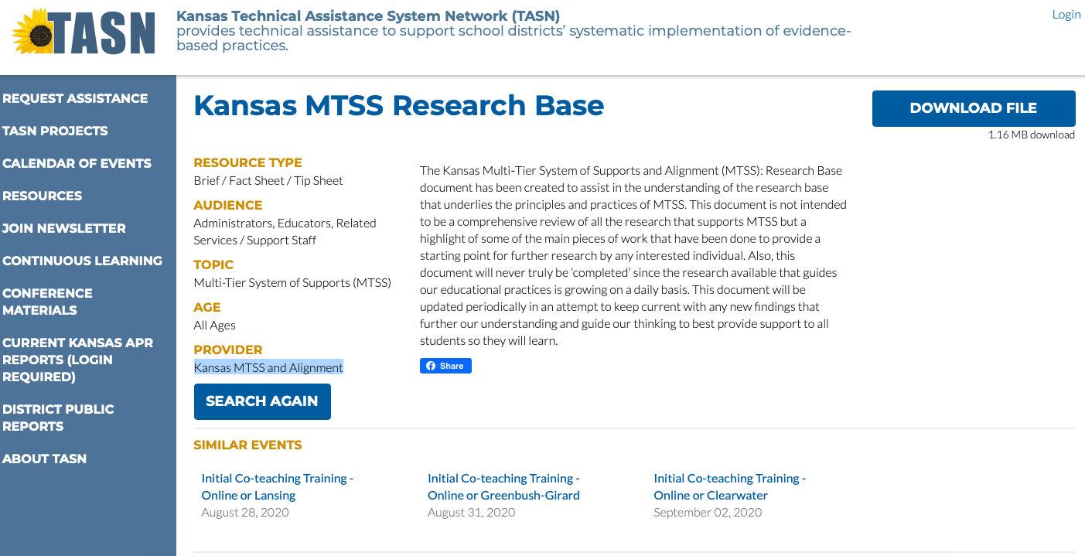This screenshot has width=1085, height=556.
Task: Click the All Ages text
Action: click(215, 325)
